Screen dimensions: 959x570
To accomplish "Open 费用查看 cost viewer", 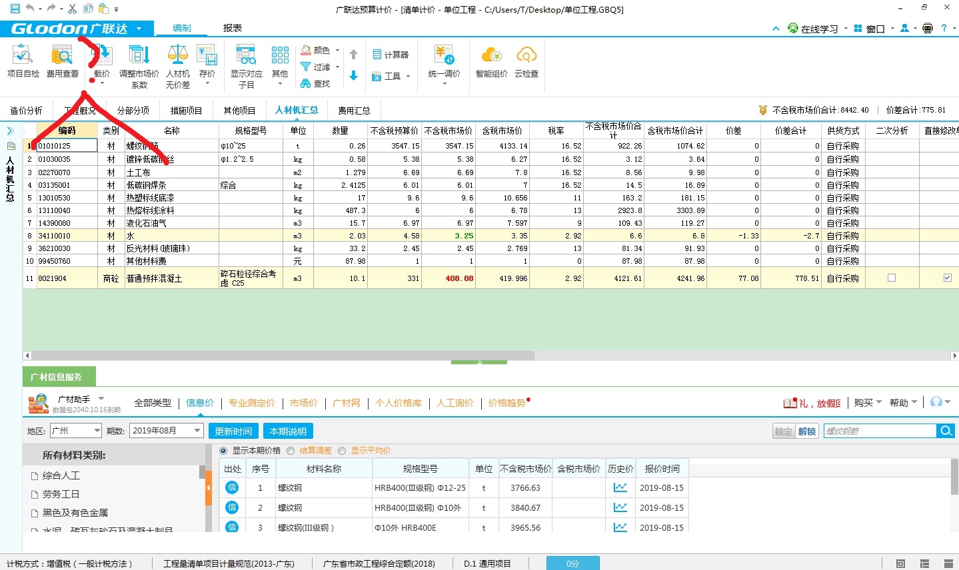I will coord(62,61).
